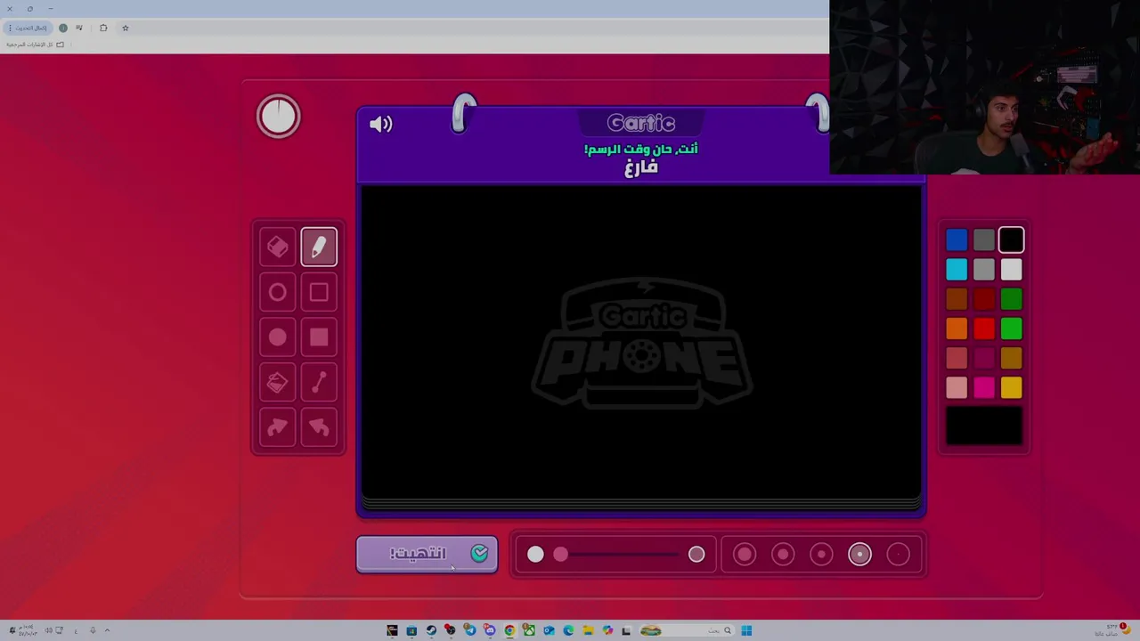Pick the hot pink color swatch
1140x641 pixels.
click(984, 387)
